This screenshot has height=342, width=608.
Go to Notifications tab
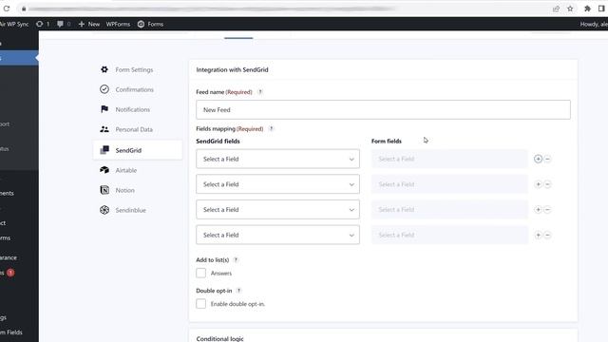(x=133, y=110)
